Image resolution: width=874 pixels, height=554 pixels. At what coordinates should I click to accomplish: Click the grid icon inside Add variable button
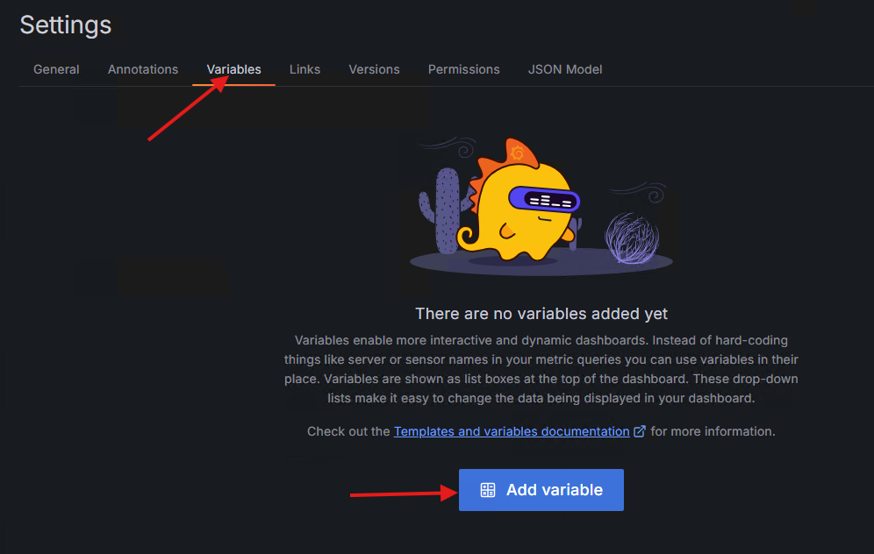(x=488, y=490)
